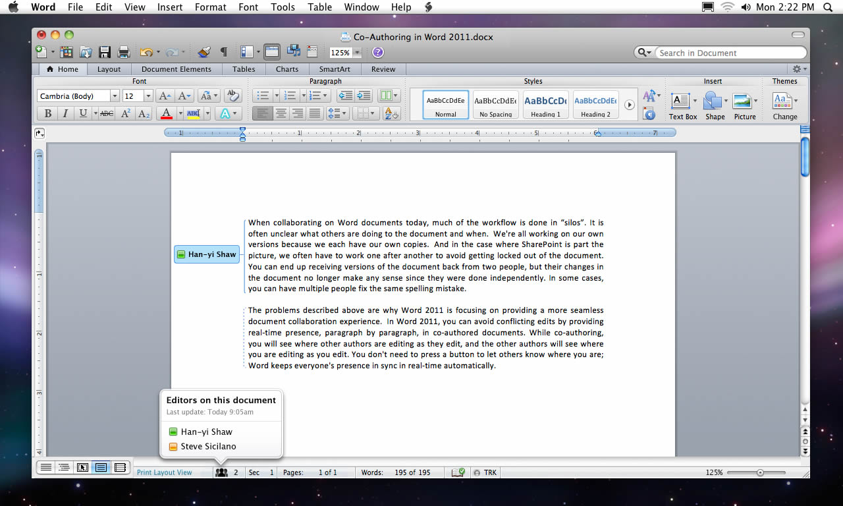
Task: Expand the font size dropdown
Action: click(148, 96)
